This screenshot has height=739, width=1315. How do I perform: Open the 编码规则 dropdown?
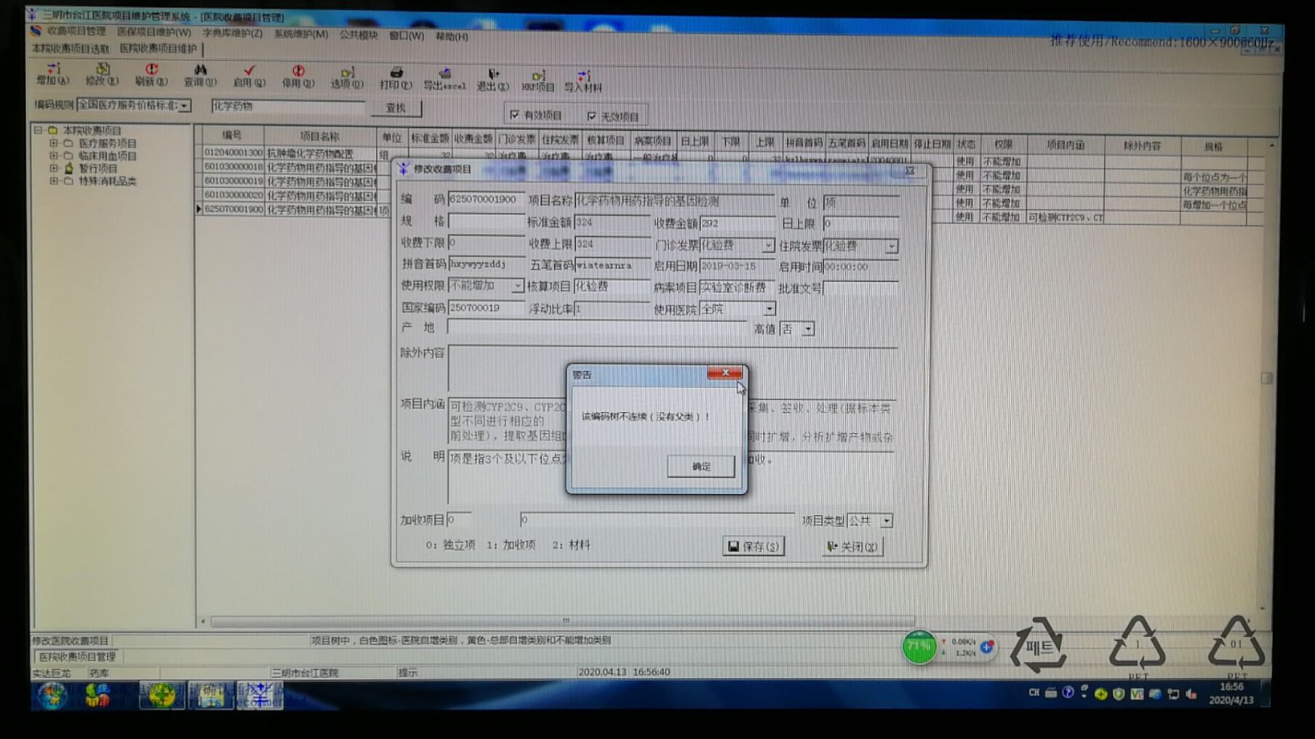(185, 106)
